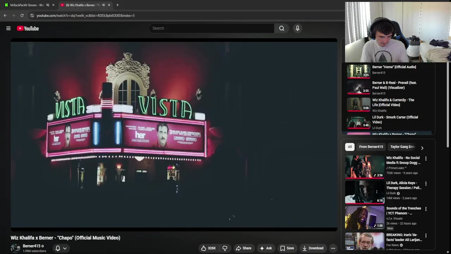Open Smurk Carter playlist thumbnail 3:46
The height and width of the screenshot is (254, 451).
pos(358,121)
